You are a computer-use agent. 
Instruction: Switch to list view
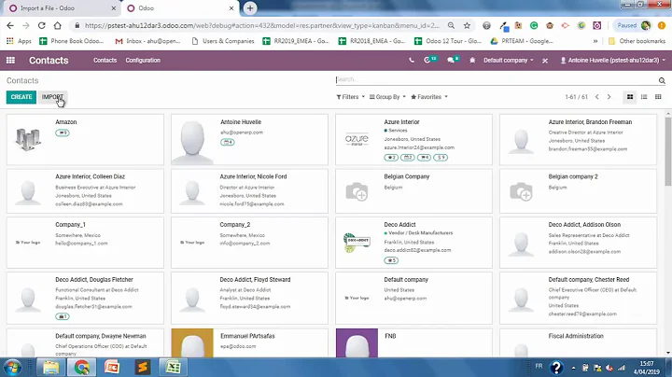coord(644,97)
